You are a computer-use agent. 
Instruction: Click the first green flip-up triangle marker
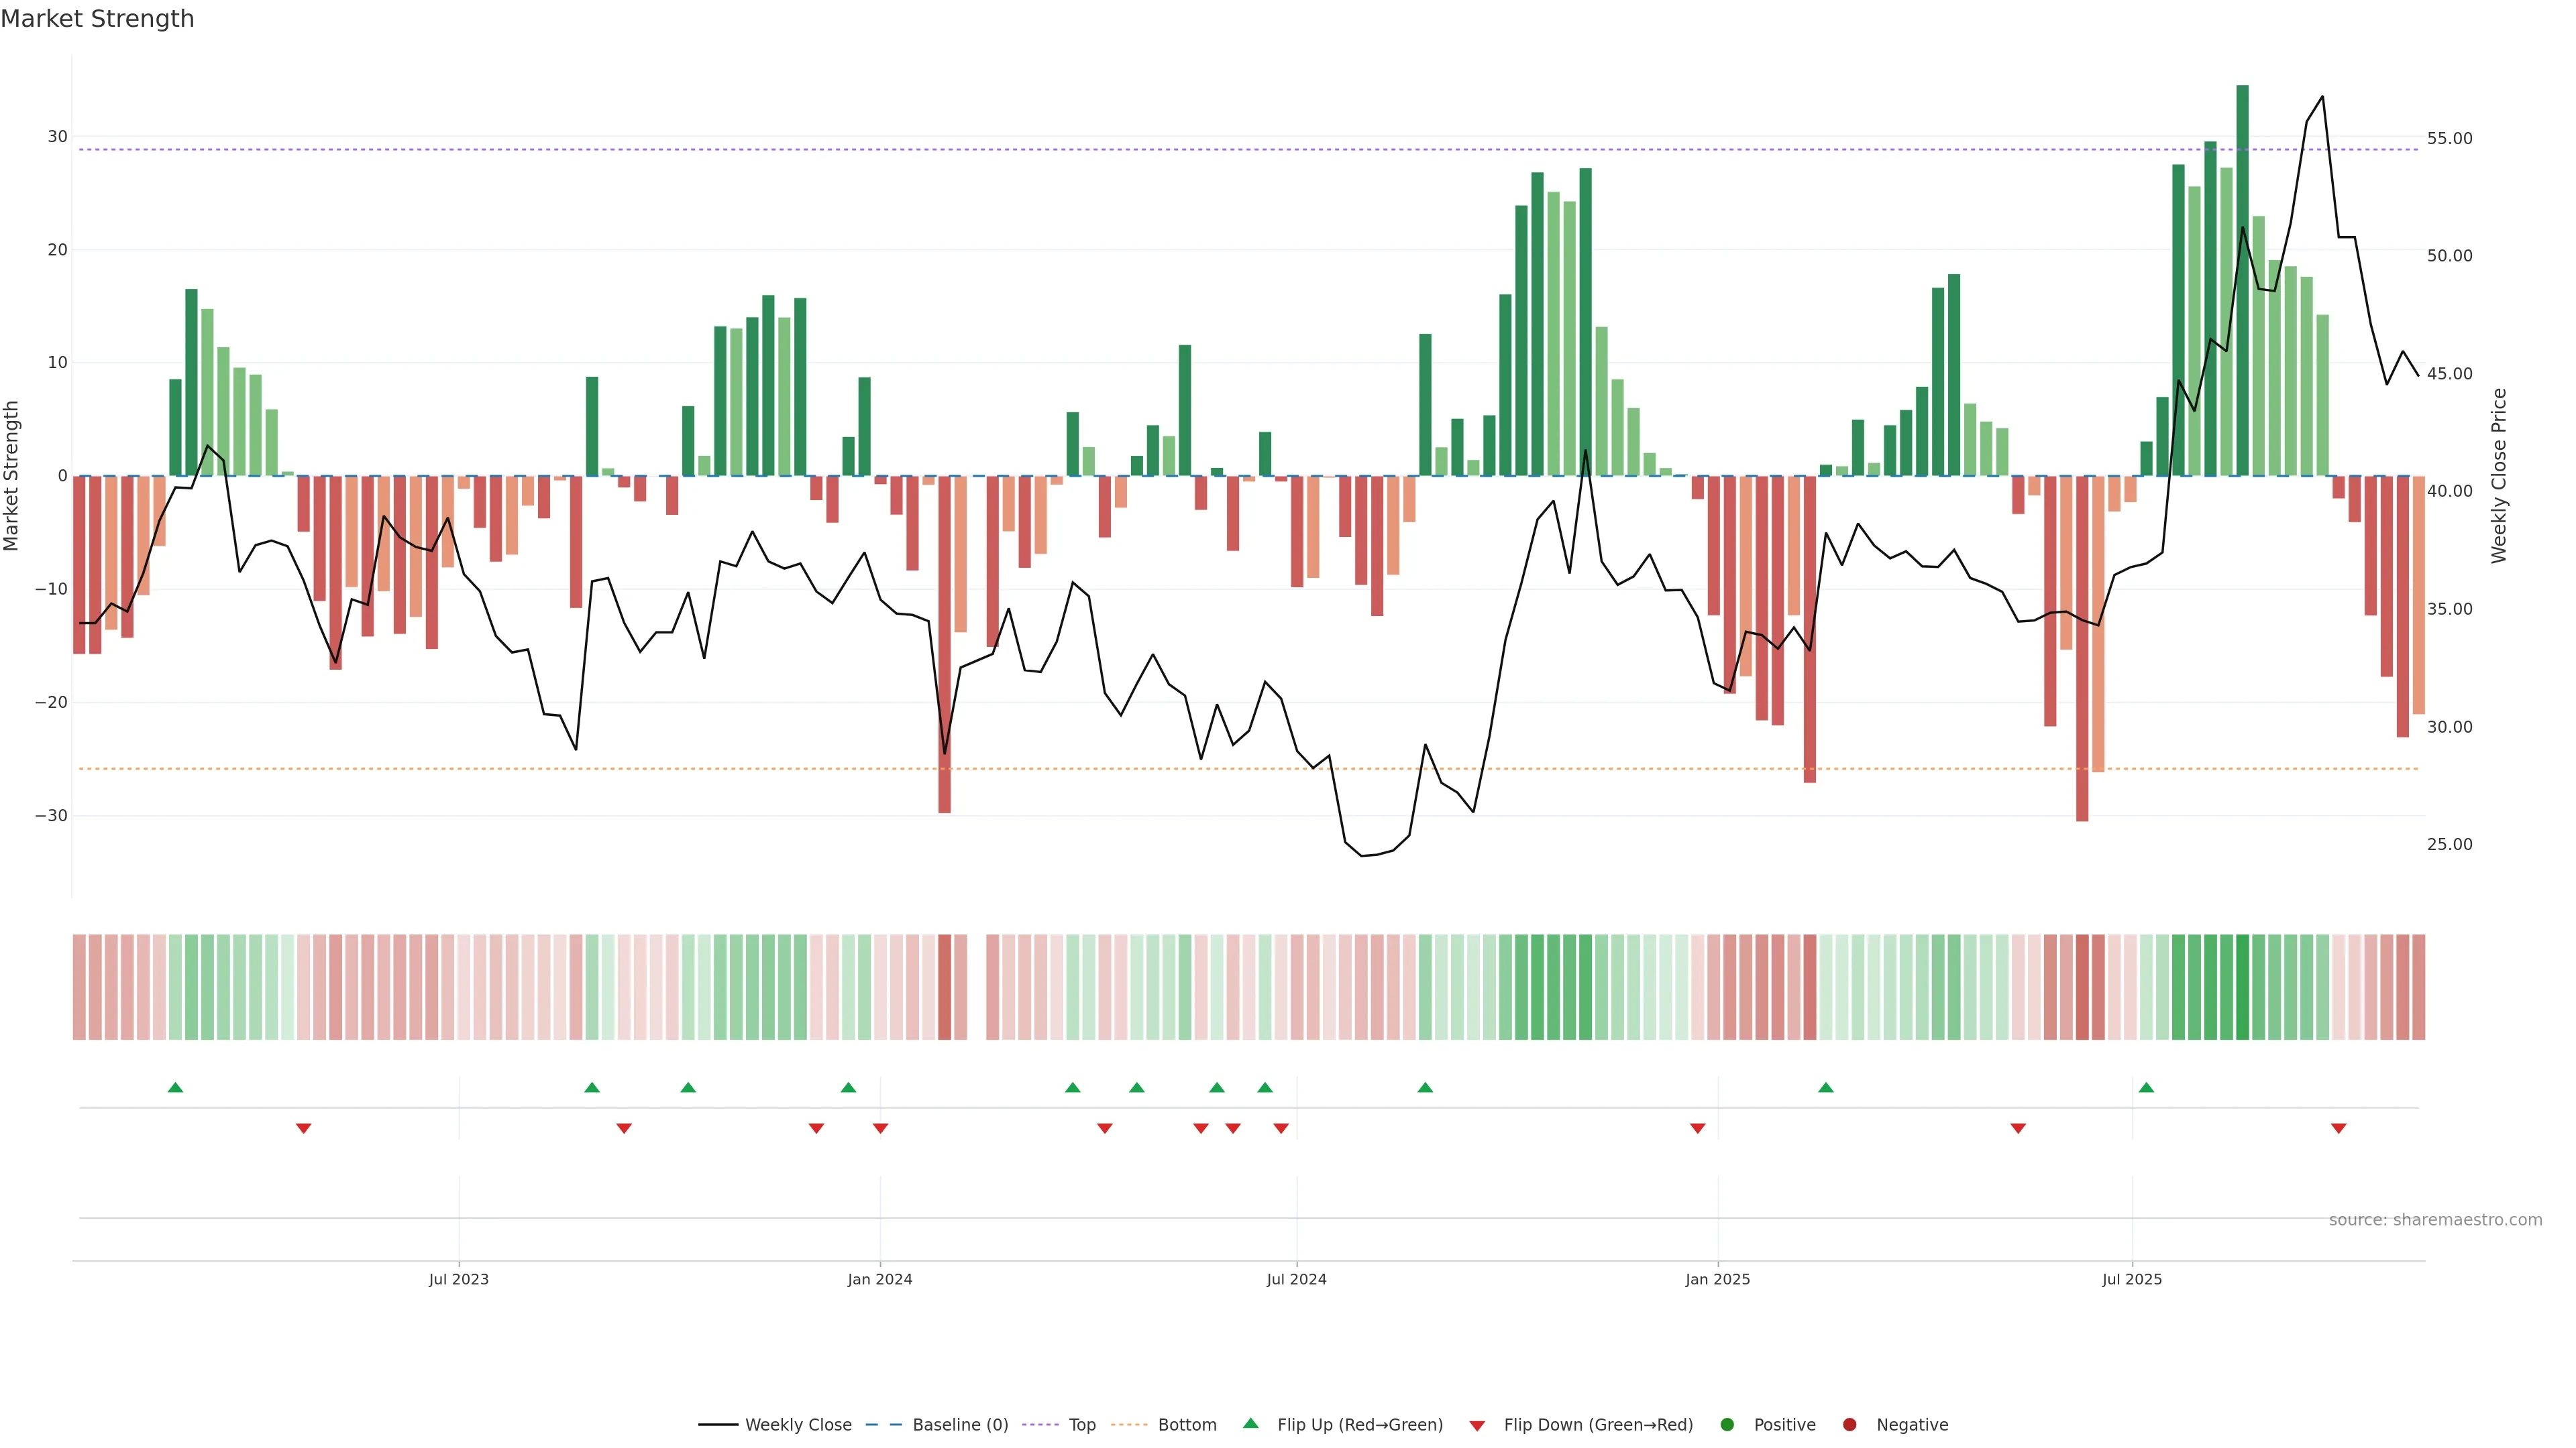coord(175,1087)
